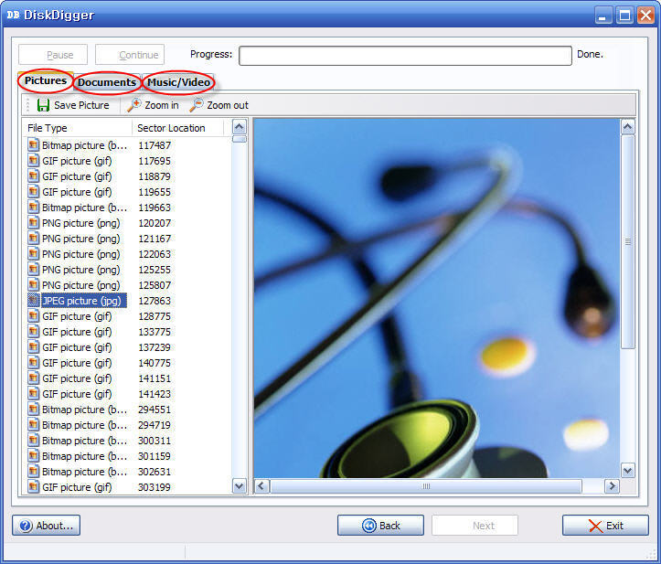Click the preview vertical scroll up arrow
This screenshot has height=564, width=661.
628,127
